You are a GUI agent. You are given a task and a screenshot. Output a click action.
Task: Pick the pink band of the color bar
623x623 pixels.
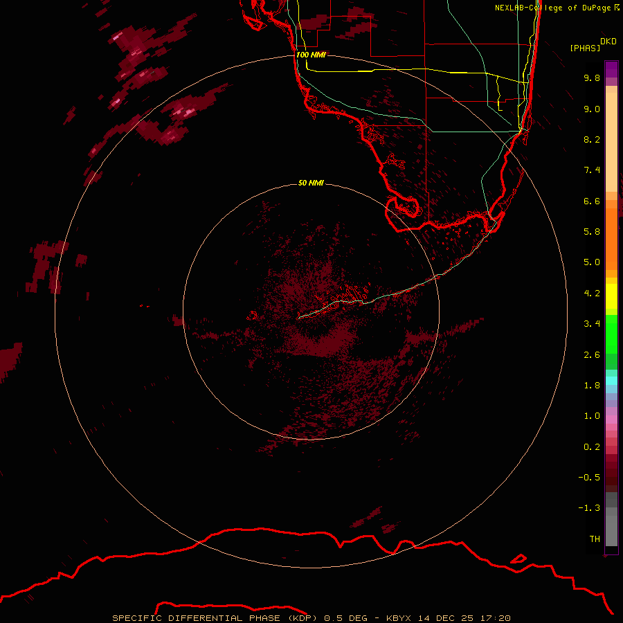(611, 419)
